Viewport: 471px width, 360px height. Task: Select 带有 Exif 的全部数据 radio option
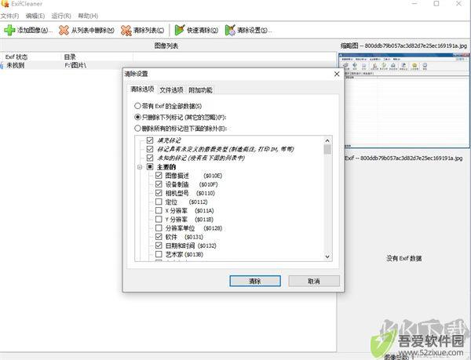(x=137, y=106)
